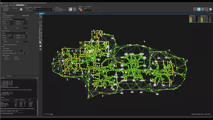213x120 pixels.
Task: Switch to the Project tree tab
Action: [x=9, y=76]
